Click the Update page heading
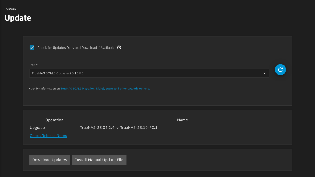Viewport: 315px width, 177px height. [18, 18]
